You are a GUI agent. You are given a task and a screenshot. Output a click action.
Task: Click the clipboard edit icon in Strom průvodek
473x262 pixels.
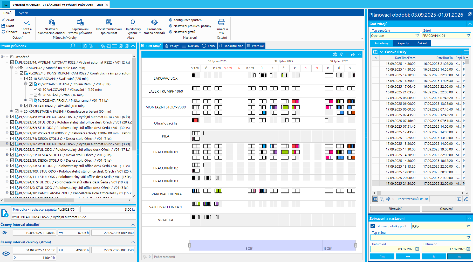tap(85, 46)
